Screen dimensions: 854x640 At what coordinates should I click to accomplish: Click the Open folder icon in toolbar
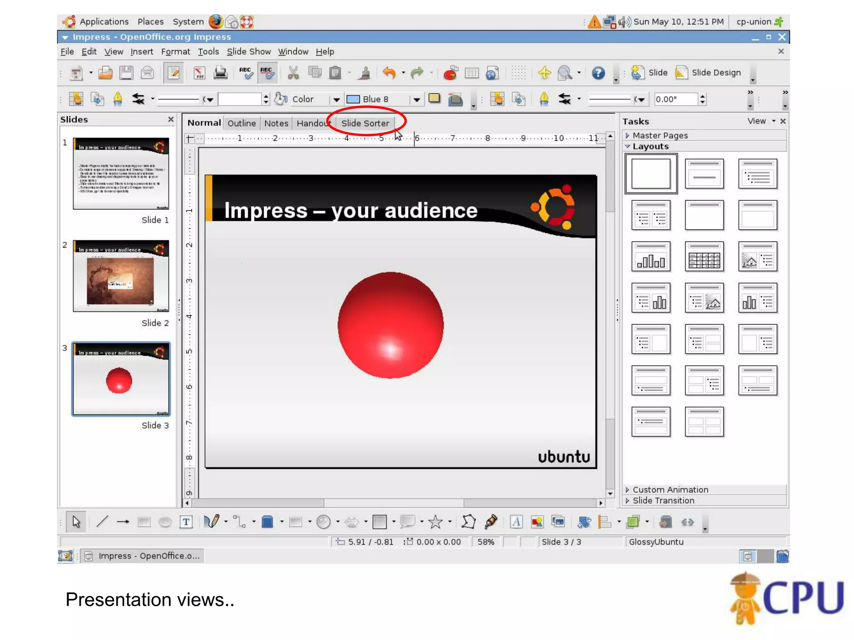[x=105, y=73]
